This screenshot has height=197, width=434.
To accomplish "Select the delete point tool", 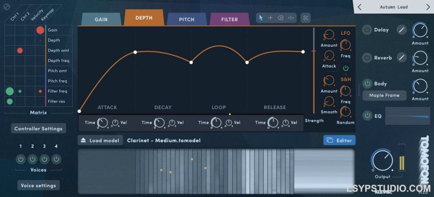I will click(280, 18).
